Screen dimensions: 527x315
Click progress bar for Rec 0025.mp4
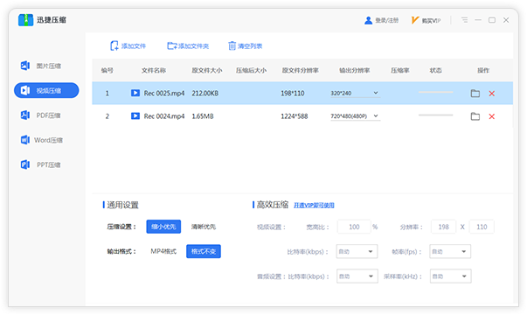click(x=435, y=92)
